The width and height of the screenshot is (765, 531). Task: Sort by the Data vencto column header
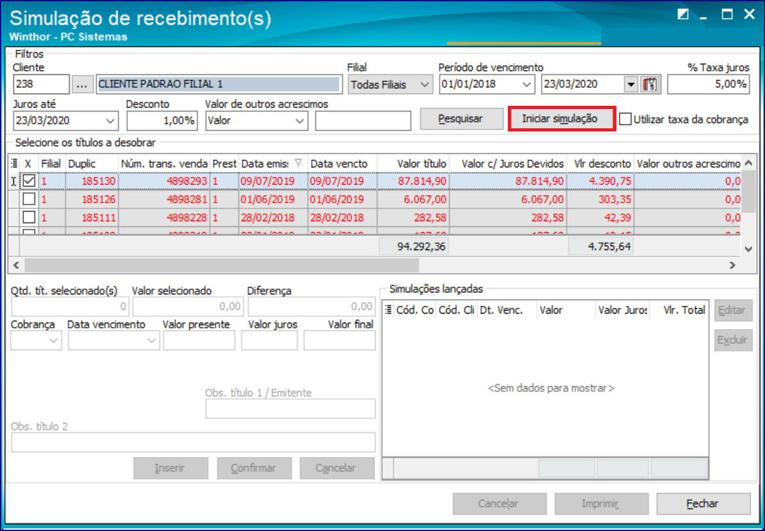click(342, 164)
